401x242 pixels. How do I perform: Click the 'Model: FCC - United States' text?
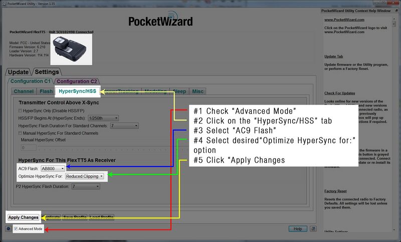30,43
